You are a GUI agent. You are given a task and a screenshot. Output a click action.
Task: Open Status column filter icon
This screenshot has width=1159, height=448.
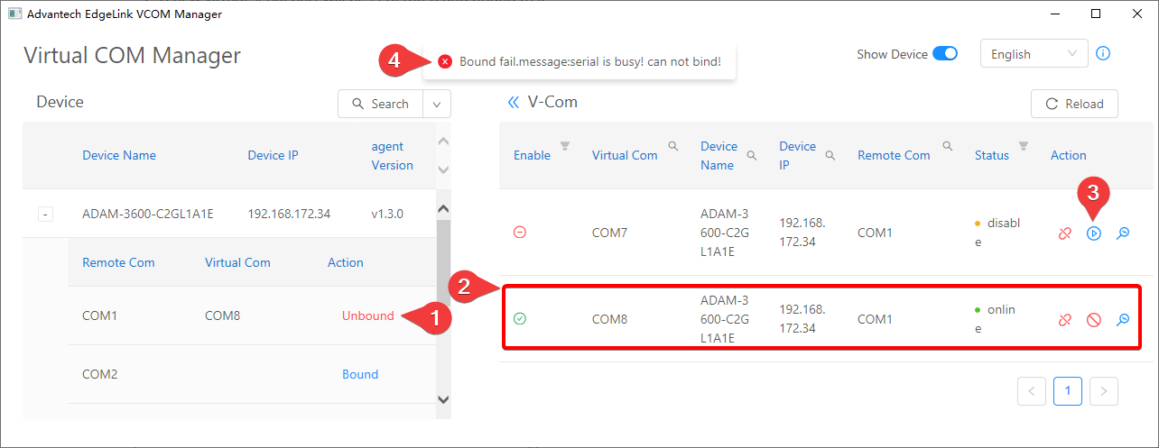(1024, 145)
